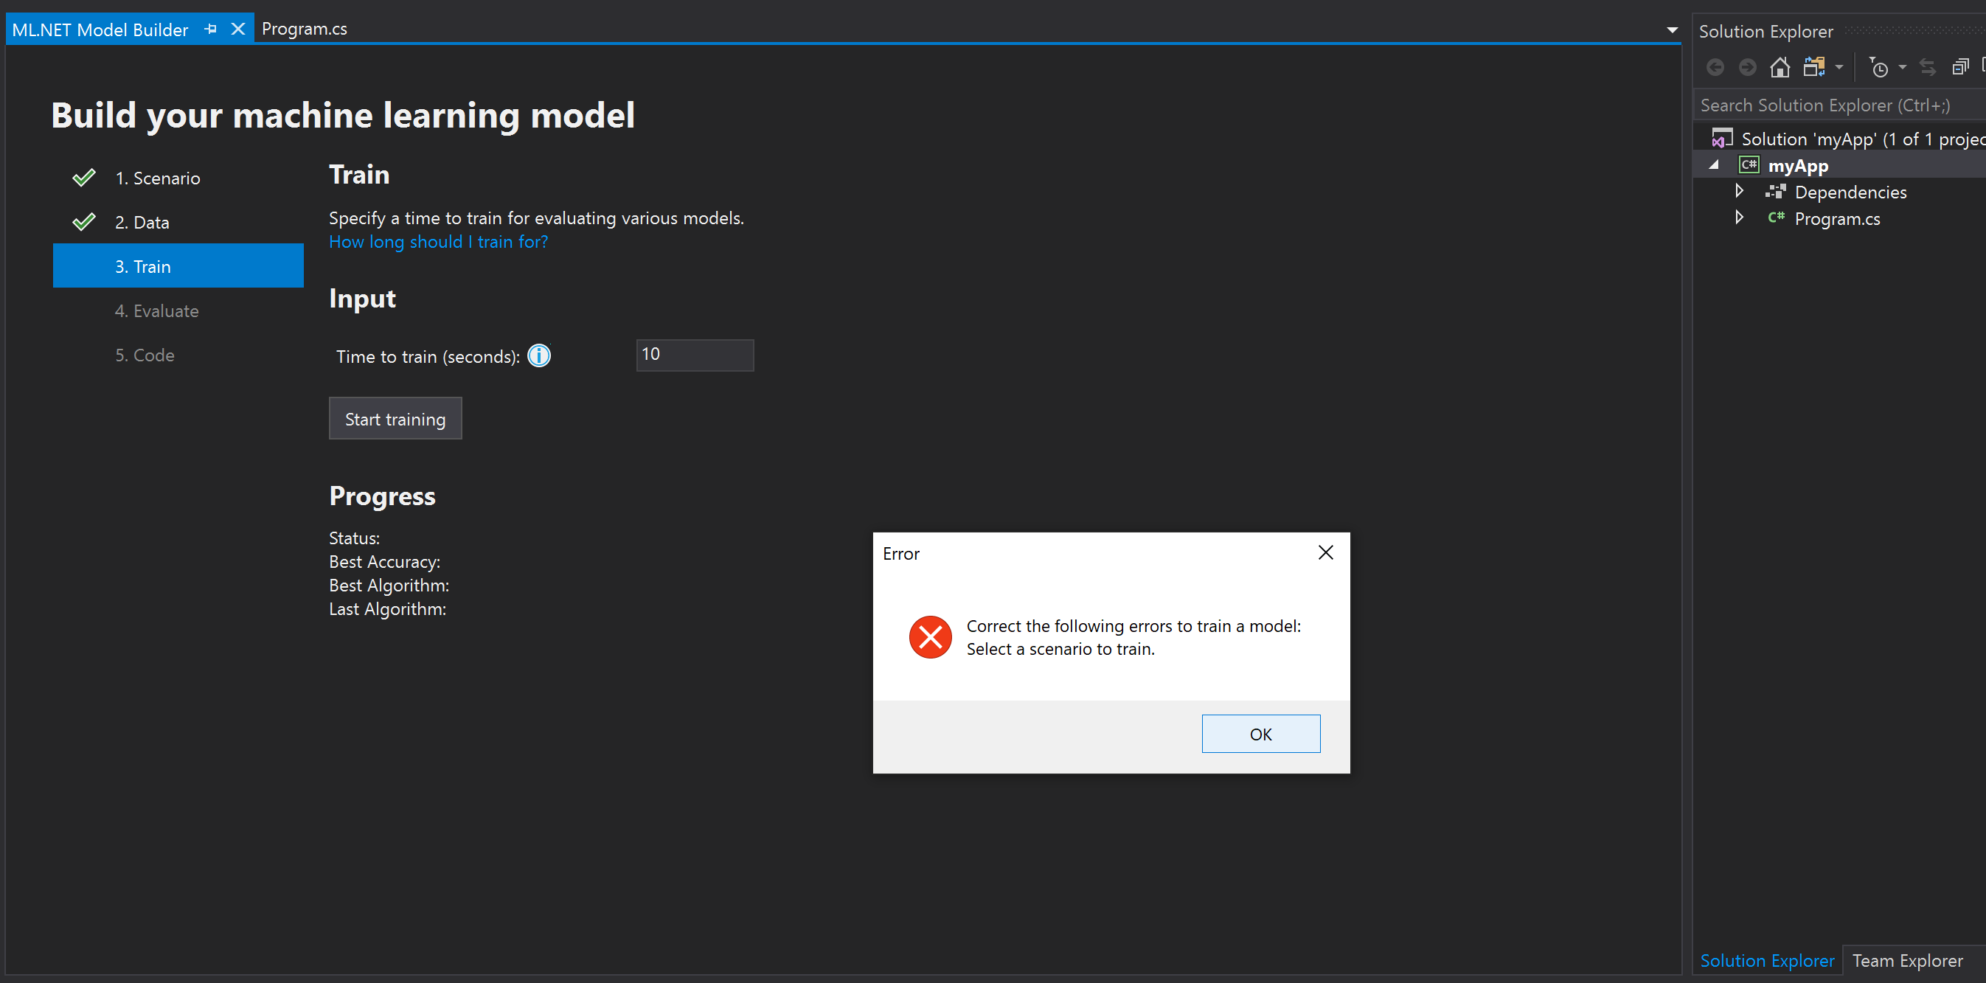Open the 'How long should I train for?' link
The width and height of the screenshot is (1986, 983).
point(438,241)
